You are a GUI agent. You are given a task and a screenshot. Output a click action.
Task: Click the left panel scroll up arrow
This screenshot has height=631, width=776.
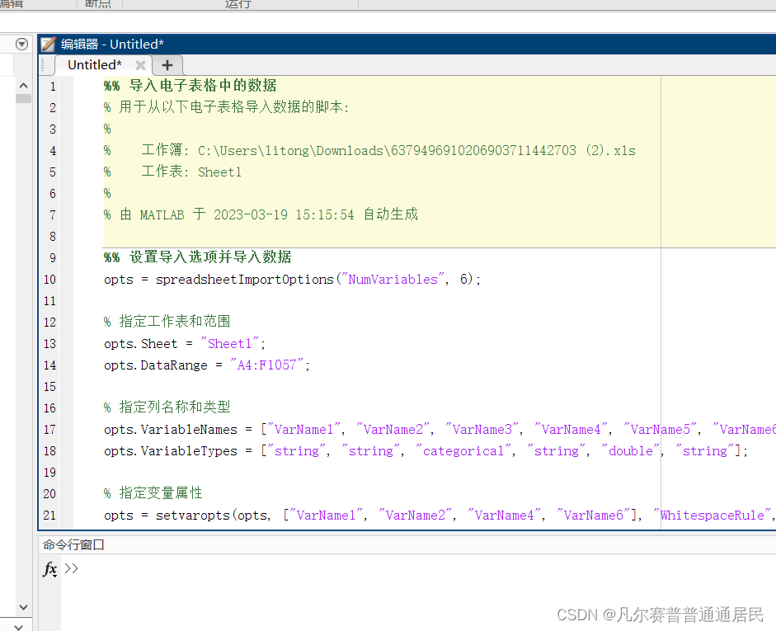[x=22, y=86]
